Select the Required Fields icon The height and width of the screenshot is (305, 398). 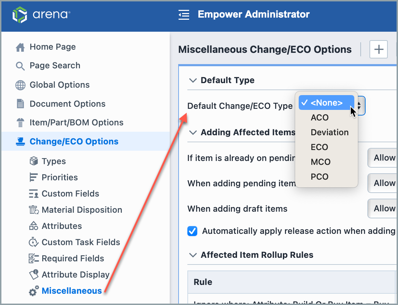click(x=33, y=258)
